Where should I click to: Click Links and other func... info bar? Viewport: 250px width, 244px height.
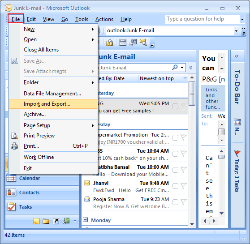[x=213, y=98]
